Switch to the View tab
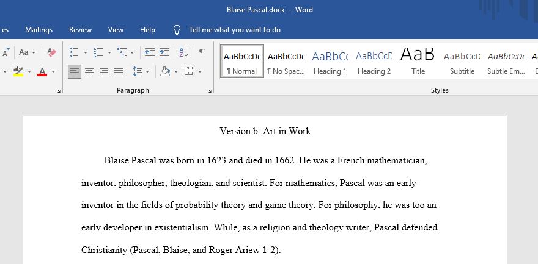 116,30
